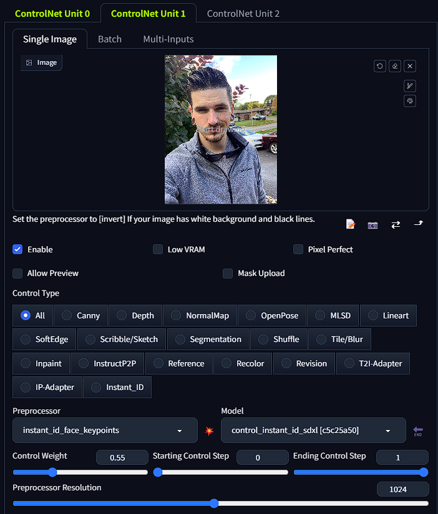Click the notepad pencil new canvas icon

click(x=350, y=224)
